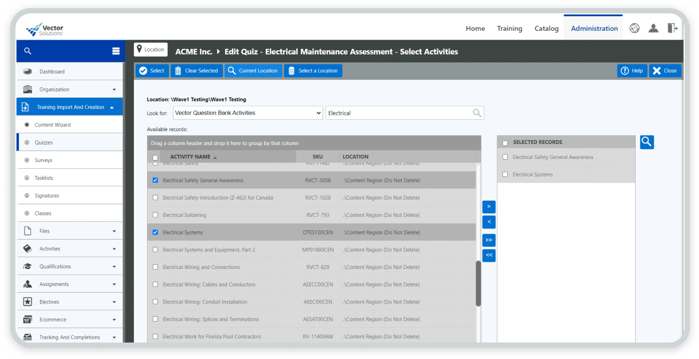The width and height of the screenshot is (699, 359).
Task: Go to the Training tab
Action: (x=509, y=29)
